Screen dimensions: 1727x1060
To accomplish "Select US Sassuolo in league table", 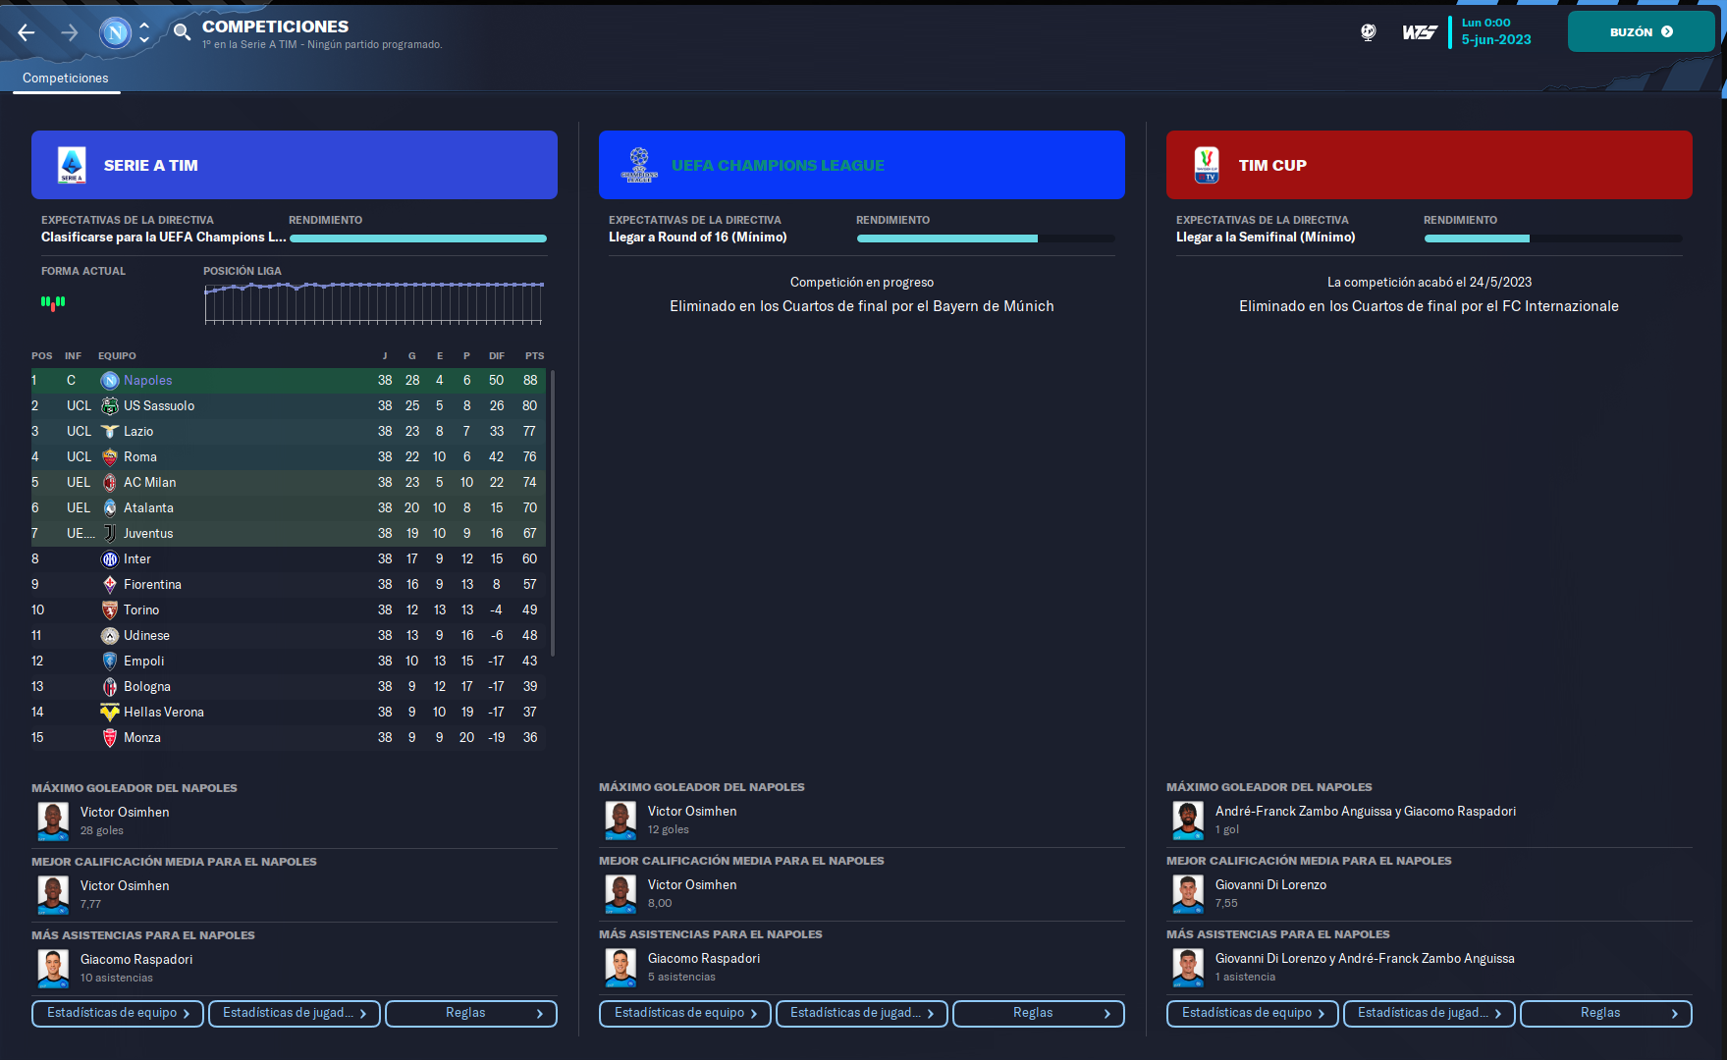I will (159, 405).
